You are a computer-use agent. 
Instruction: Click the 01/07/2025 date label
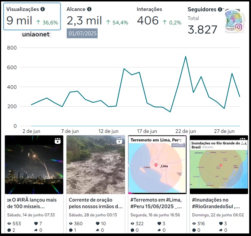(x=82, y=34)
